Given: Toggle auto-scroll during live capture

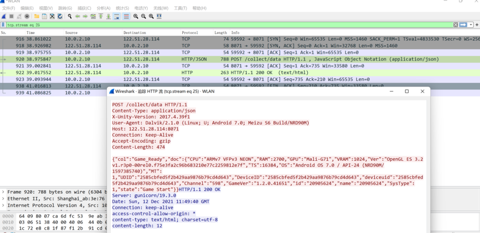Looking at the screenshot, I should (117, 16).
